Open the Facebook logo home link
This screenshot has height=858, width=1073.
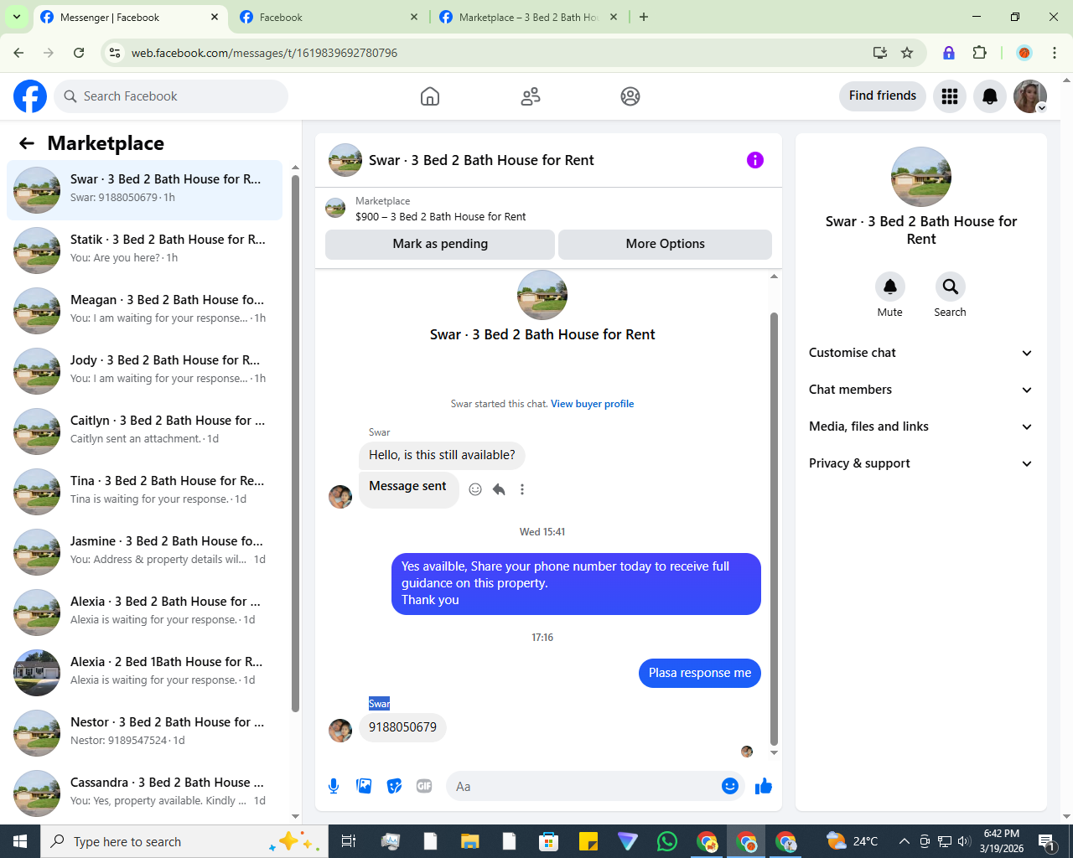30,96
